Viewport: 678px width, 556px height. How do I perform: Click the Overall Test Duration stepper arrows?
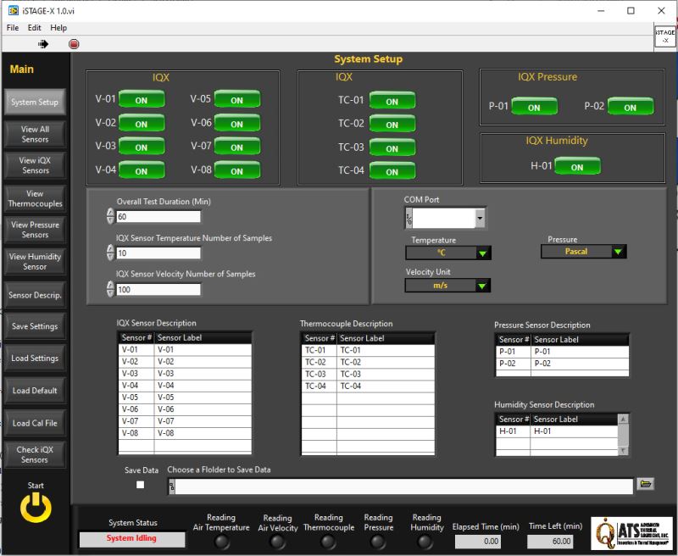point(110,216)
